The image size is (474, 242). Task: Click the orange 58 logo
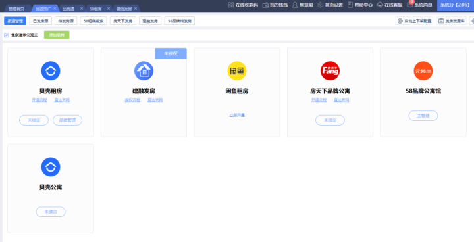(423, 71)
